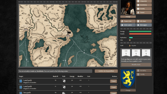Screen dimensions: 167x94
Task: Open the Heraldry page
Action: pyautogui.click(x=144, y=70)
